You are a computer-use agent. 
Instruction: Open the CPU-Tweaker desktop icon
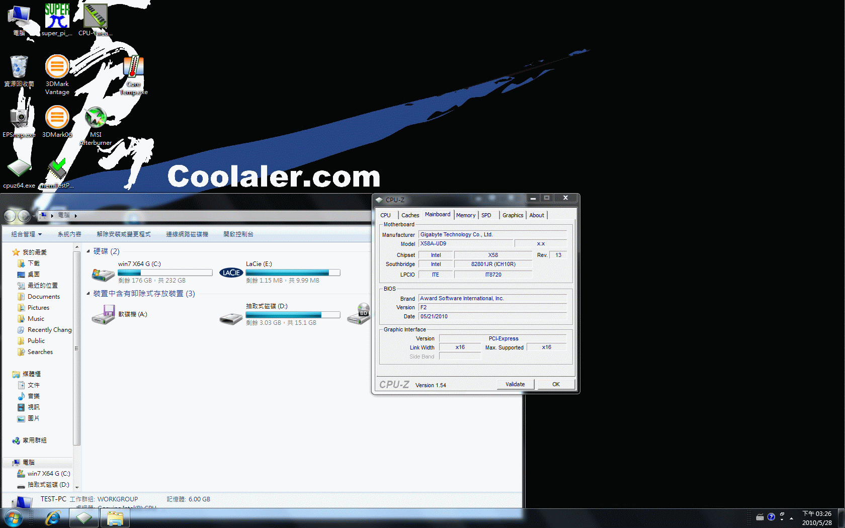tap(95, 19)
